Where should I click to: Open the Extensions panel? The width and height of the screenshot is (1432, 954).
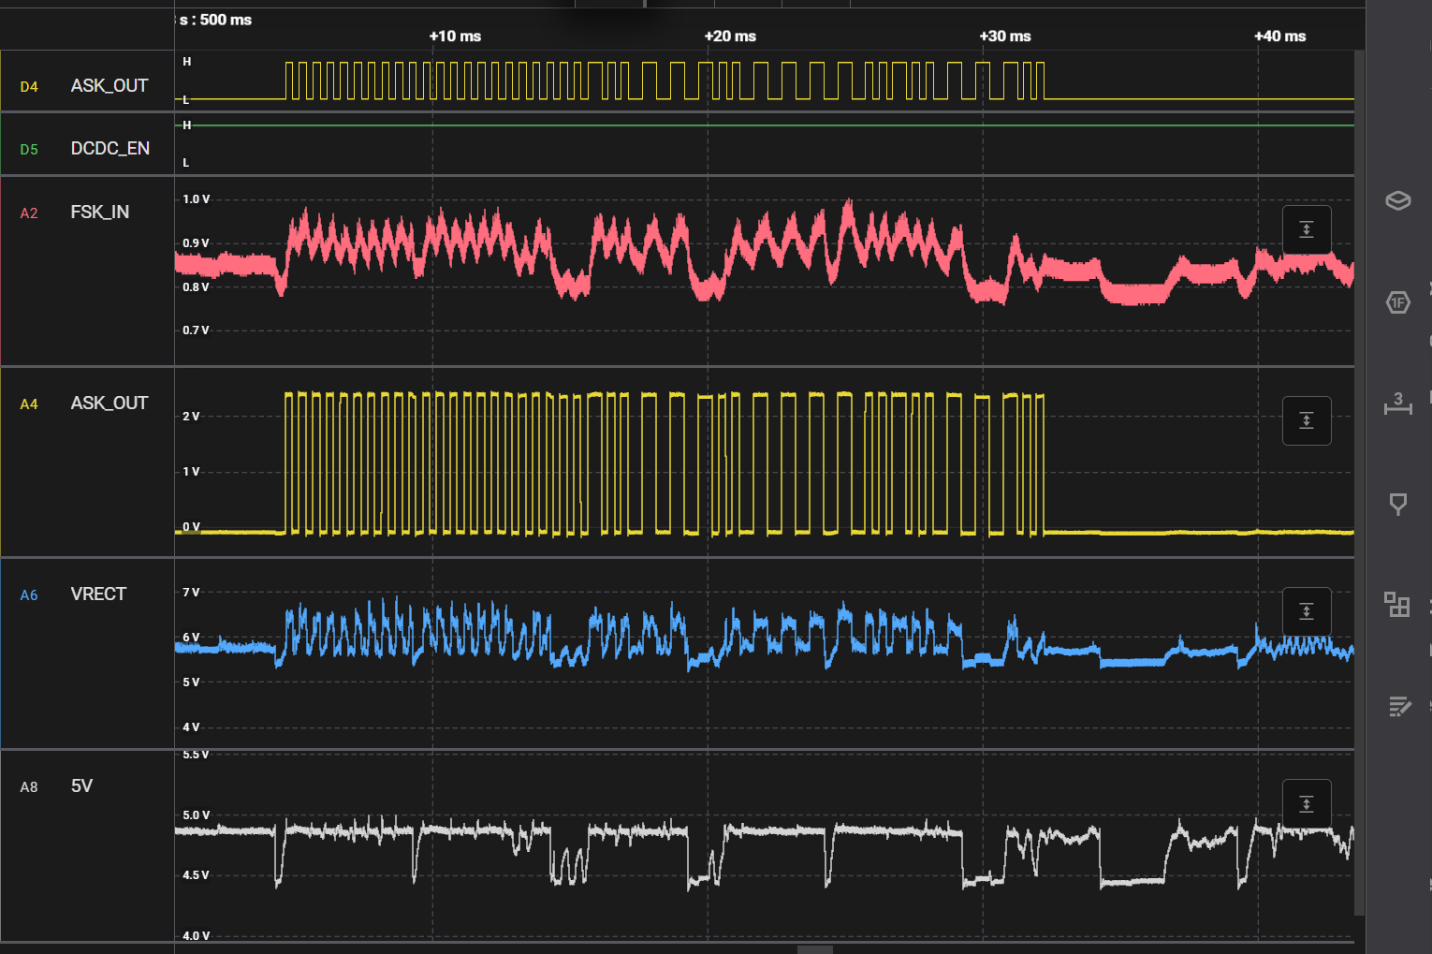click(1397, 606)
